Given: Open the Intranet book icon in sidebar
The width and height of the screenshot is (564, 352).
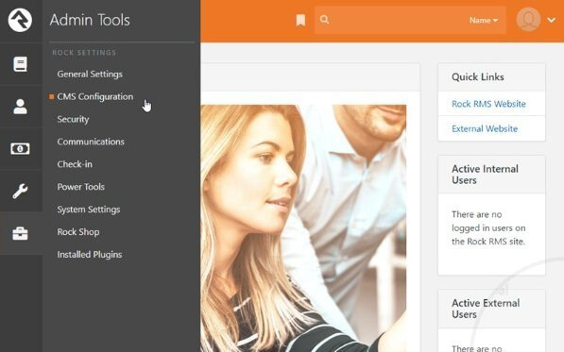Looking at the screenshot, I should coord(20,64).
